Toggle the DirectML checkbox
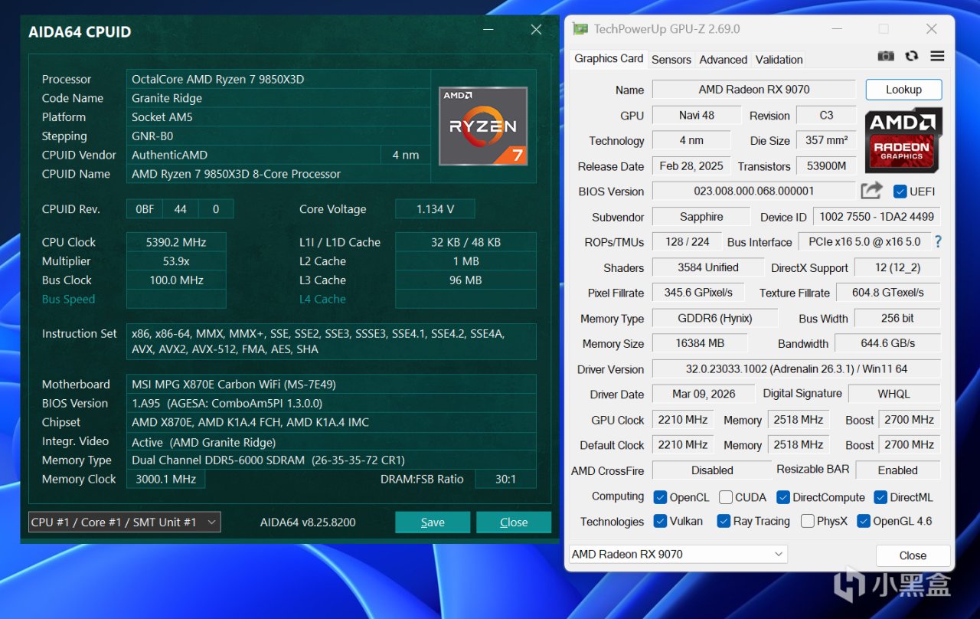Screen dimensions: 980x619 [x=880, y=497]
